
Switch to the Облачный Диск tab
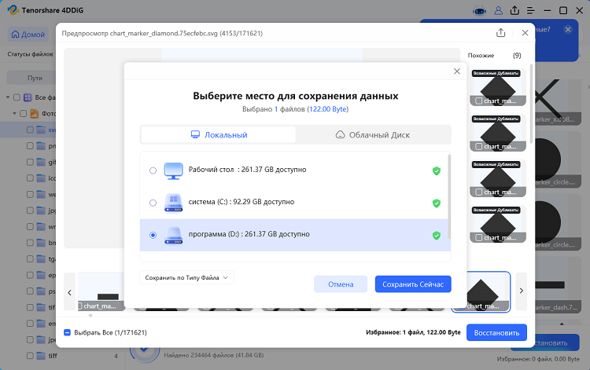[x=373, y=135]
